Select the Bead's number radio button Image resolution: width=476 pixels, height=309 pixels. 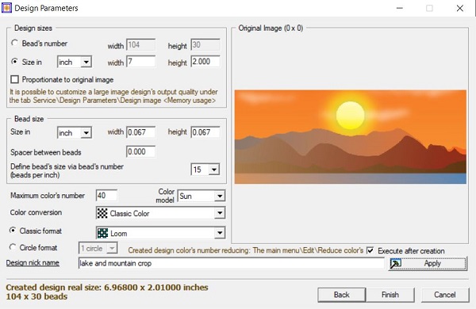(x=14, y=43)
